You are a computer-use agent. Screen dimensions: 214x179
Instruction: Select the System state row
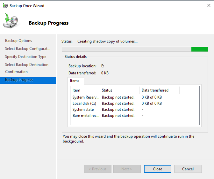(135, 109)
